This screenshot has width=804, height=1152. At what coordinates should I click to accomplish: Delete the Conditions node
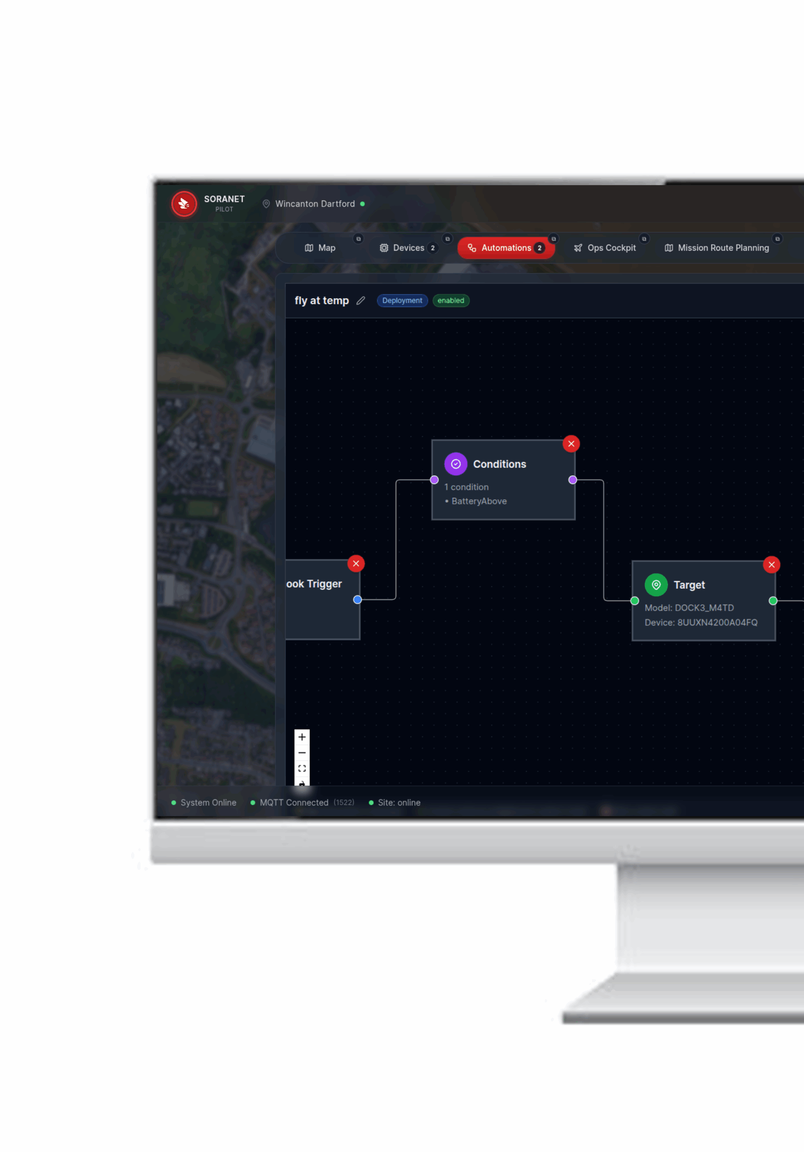[571, 444]
